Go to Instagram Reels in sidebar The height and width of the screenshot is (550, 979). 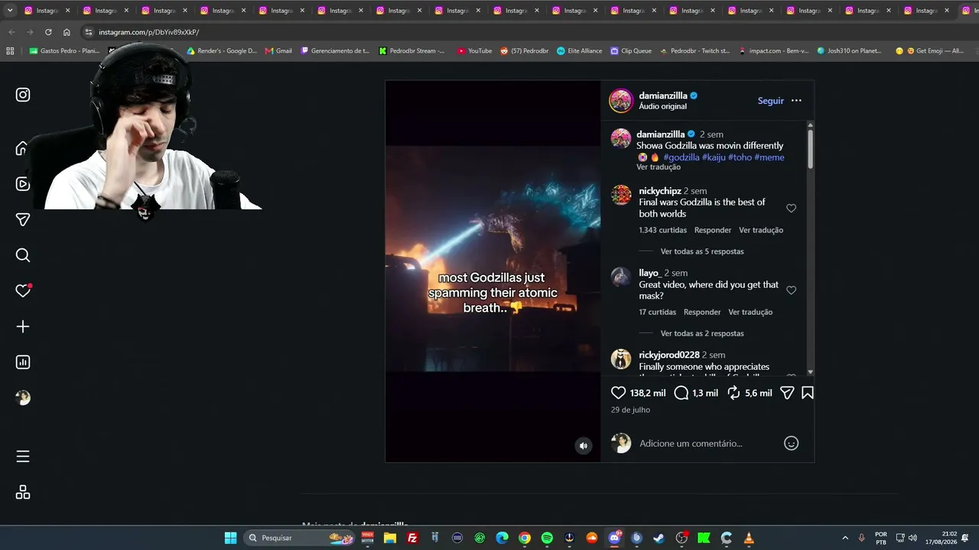pyautogui.click(x=23, y=184)
